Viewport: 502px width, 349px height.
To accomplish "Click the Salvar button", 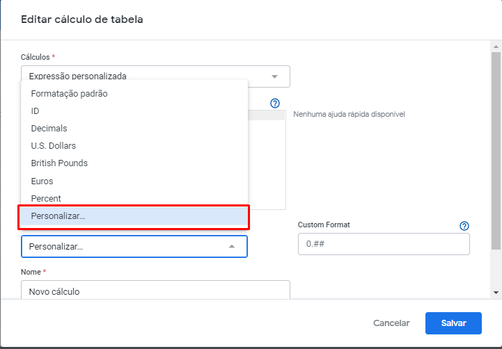I will pyautogui.click(x=453, y=323).
